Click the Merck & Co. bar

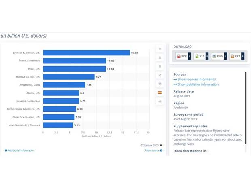pyautogui.click(x=69, y=77)
